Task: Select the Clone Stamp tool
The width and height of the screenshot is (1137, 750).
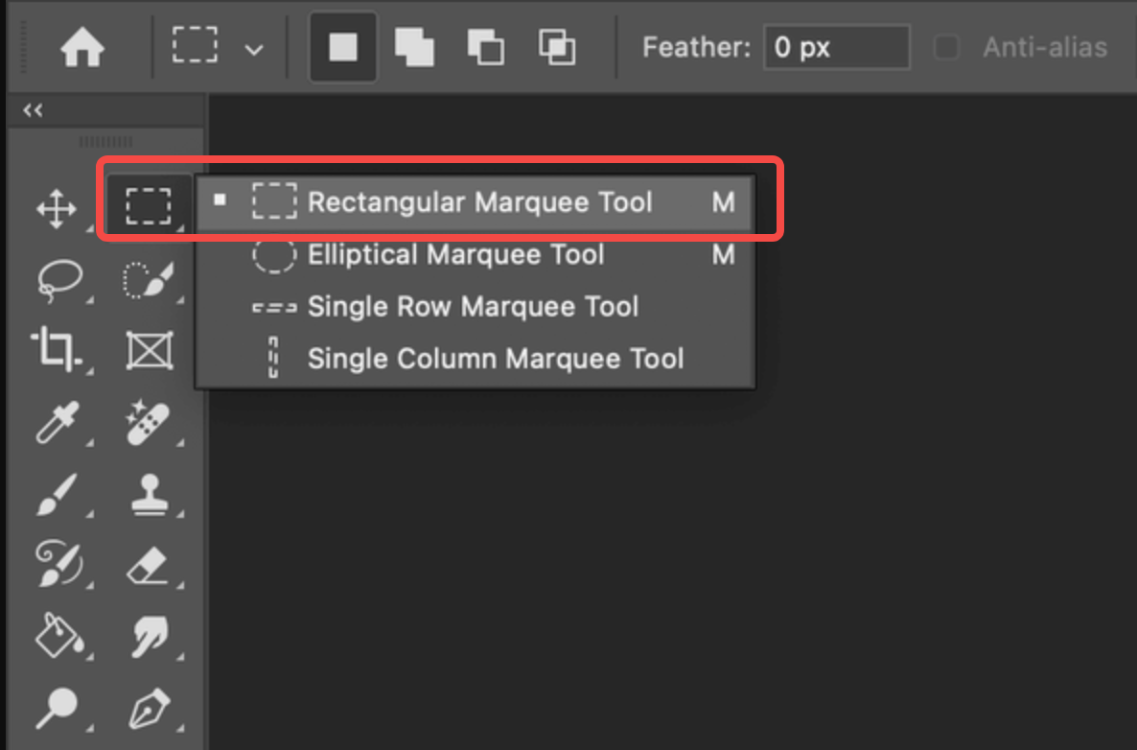Action: (x=151, y=494)
